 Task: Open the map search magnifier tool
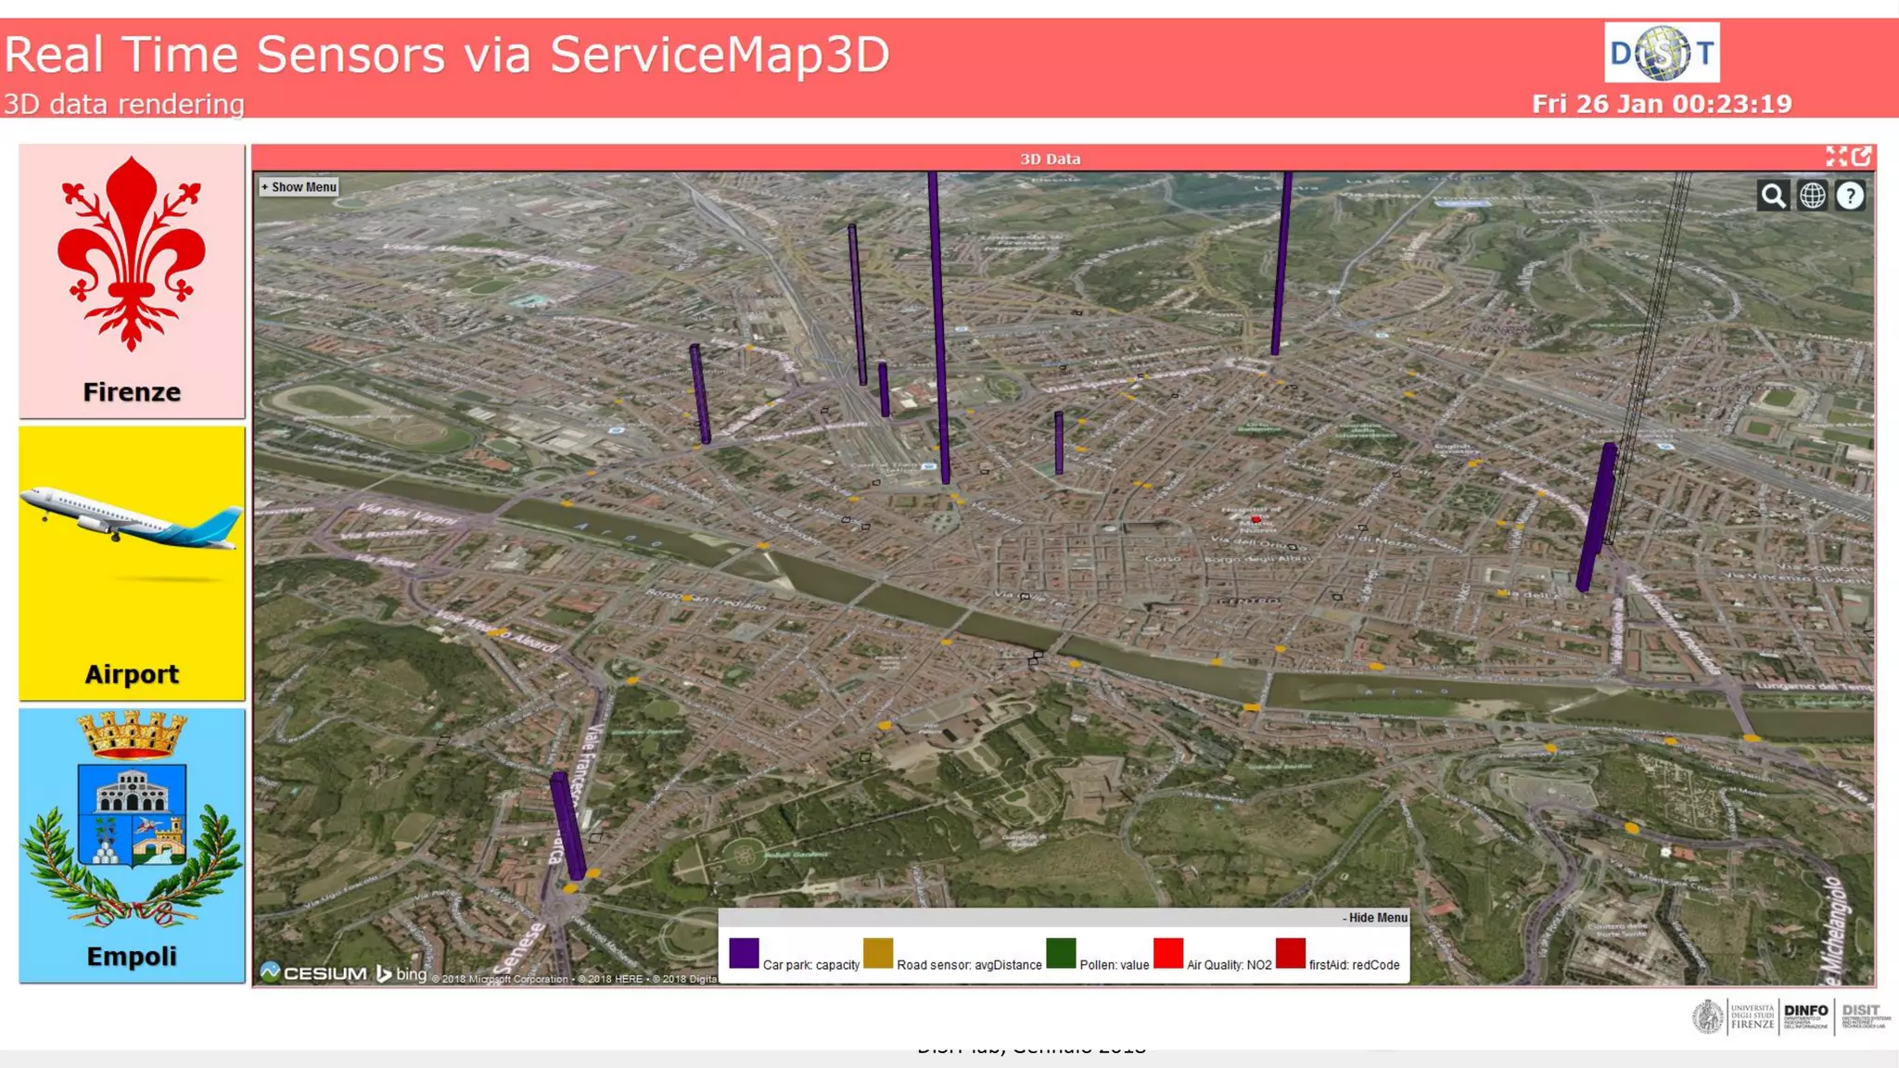[x=1773, y=197]
